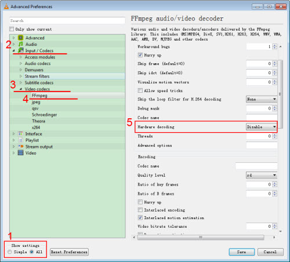Image resolution: width=290 pixels, height=262 pixels.
Task: Click the Cancel button
Action: pos(270,252)
